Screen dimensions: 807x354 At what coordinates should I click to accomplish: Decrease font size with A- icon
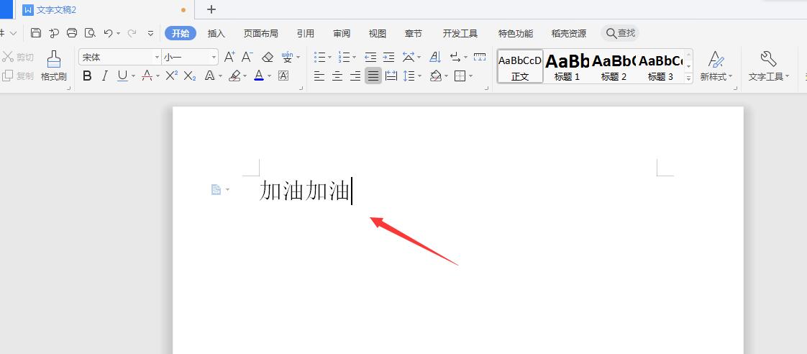247,57
